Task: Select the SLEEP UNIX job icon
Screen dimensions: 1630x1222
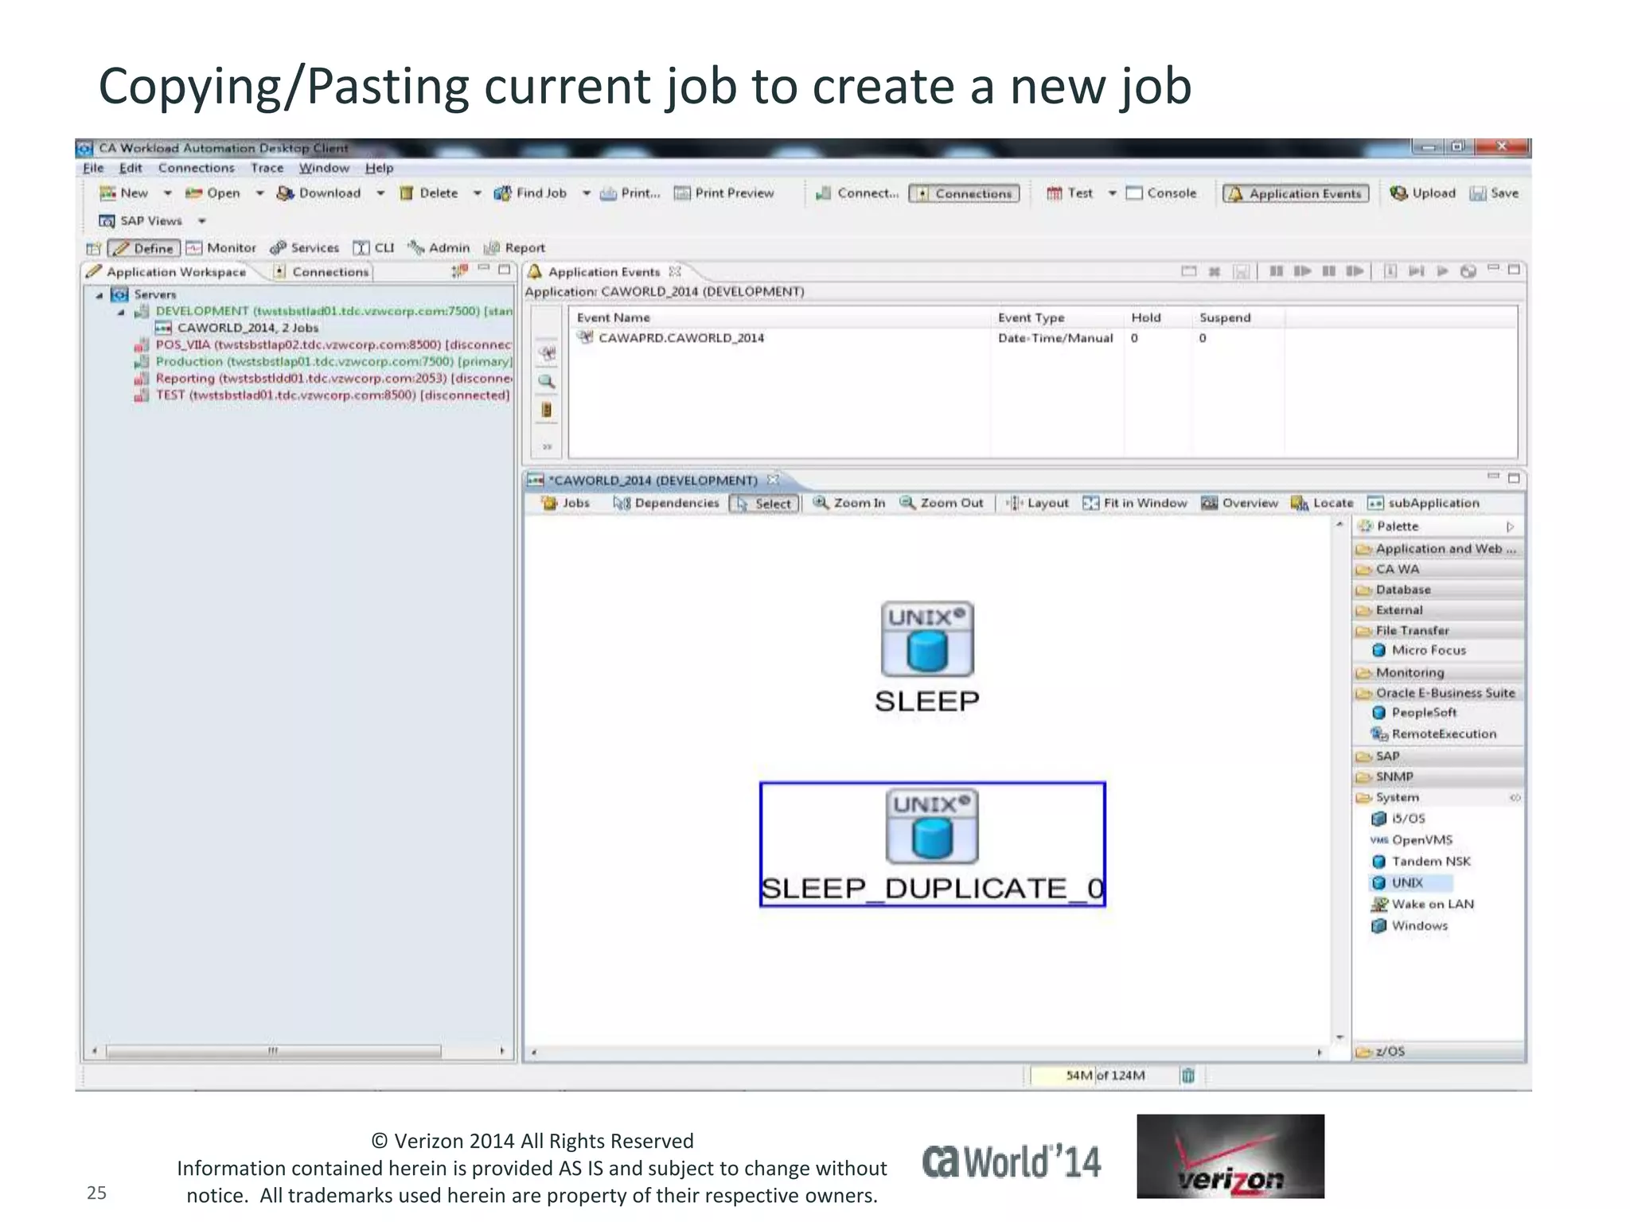Action: tap(927, 639)
